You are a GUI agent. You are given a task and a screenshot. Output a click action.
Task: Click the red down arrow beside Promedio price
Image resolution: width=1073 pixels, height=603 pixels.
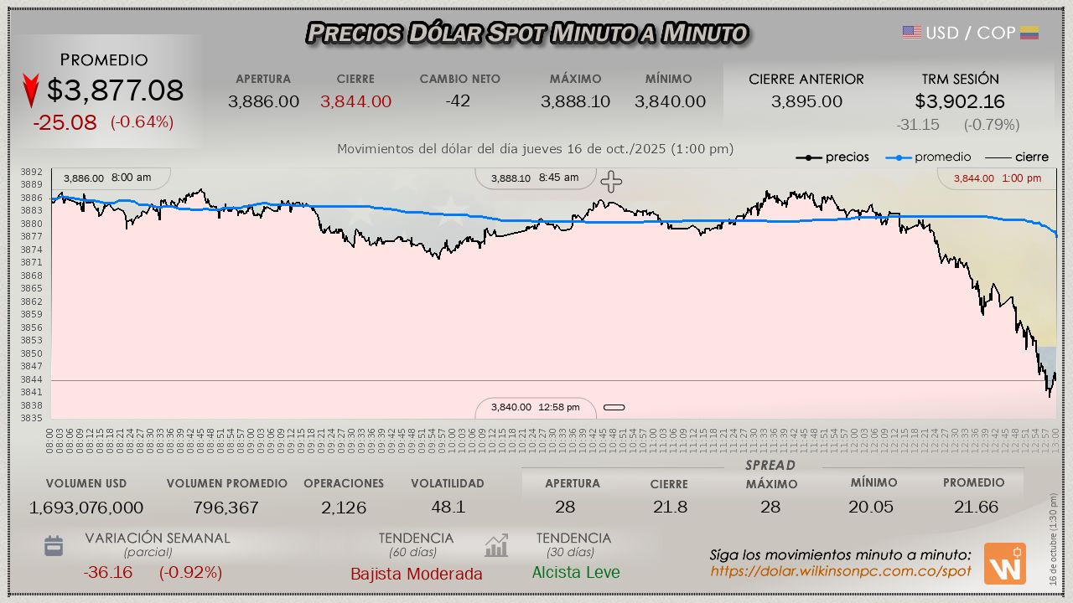31,90
